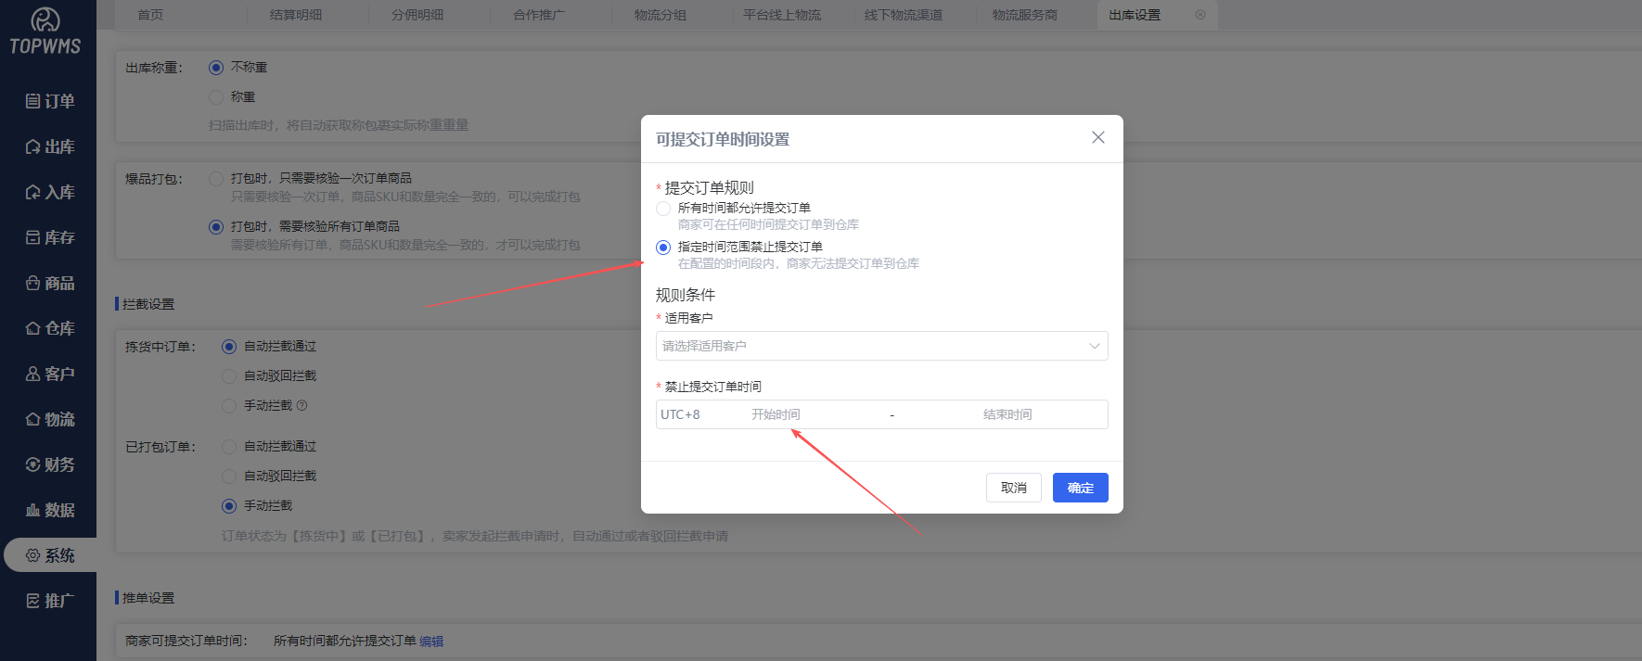Click the 推单设置 section heading

tap(148, 598)
